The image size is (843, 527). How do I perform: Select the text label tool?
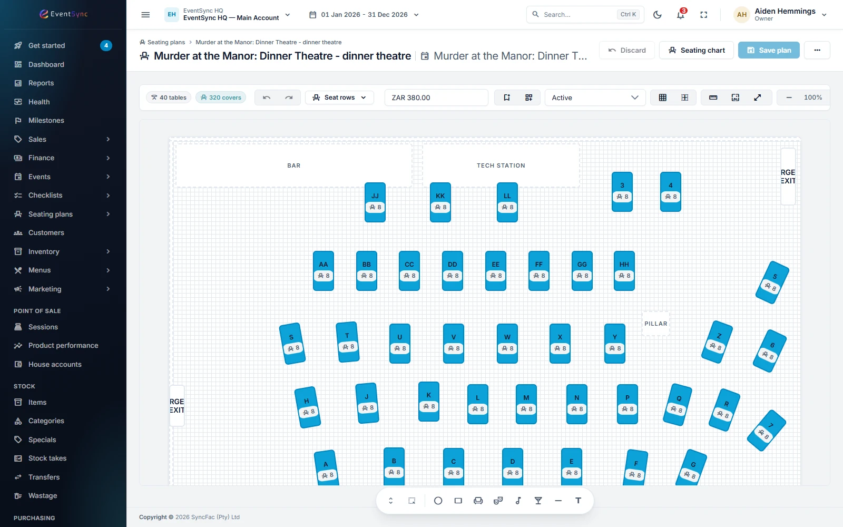579,501
